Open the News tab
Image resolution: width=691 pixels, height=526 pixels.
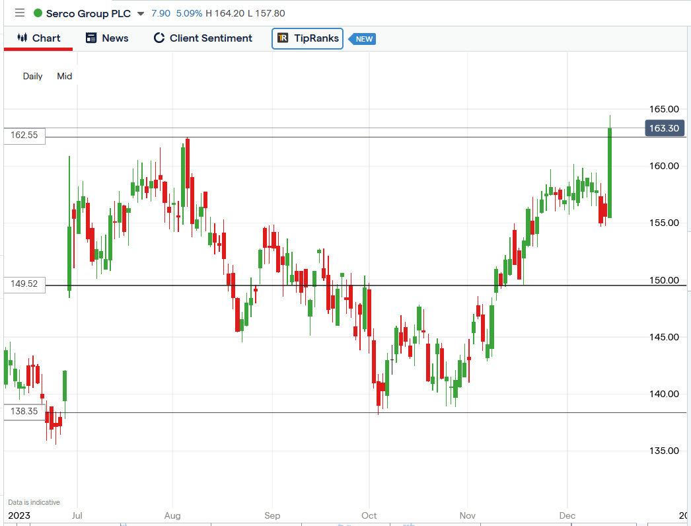107,38
